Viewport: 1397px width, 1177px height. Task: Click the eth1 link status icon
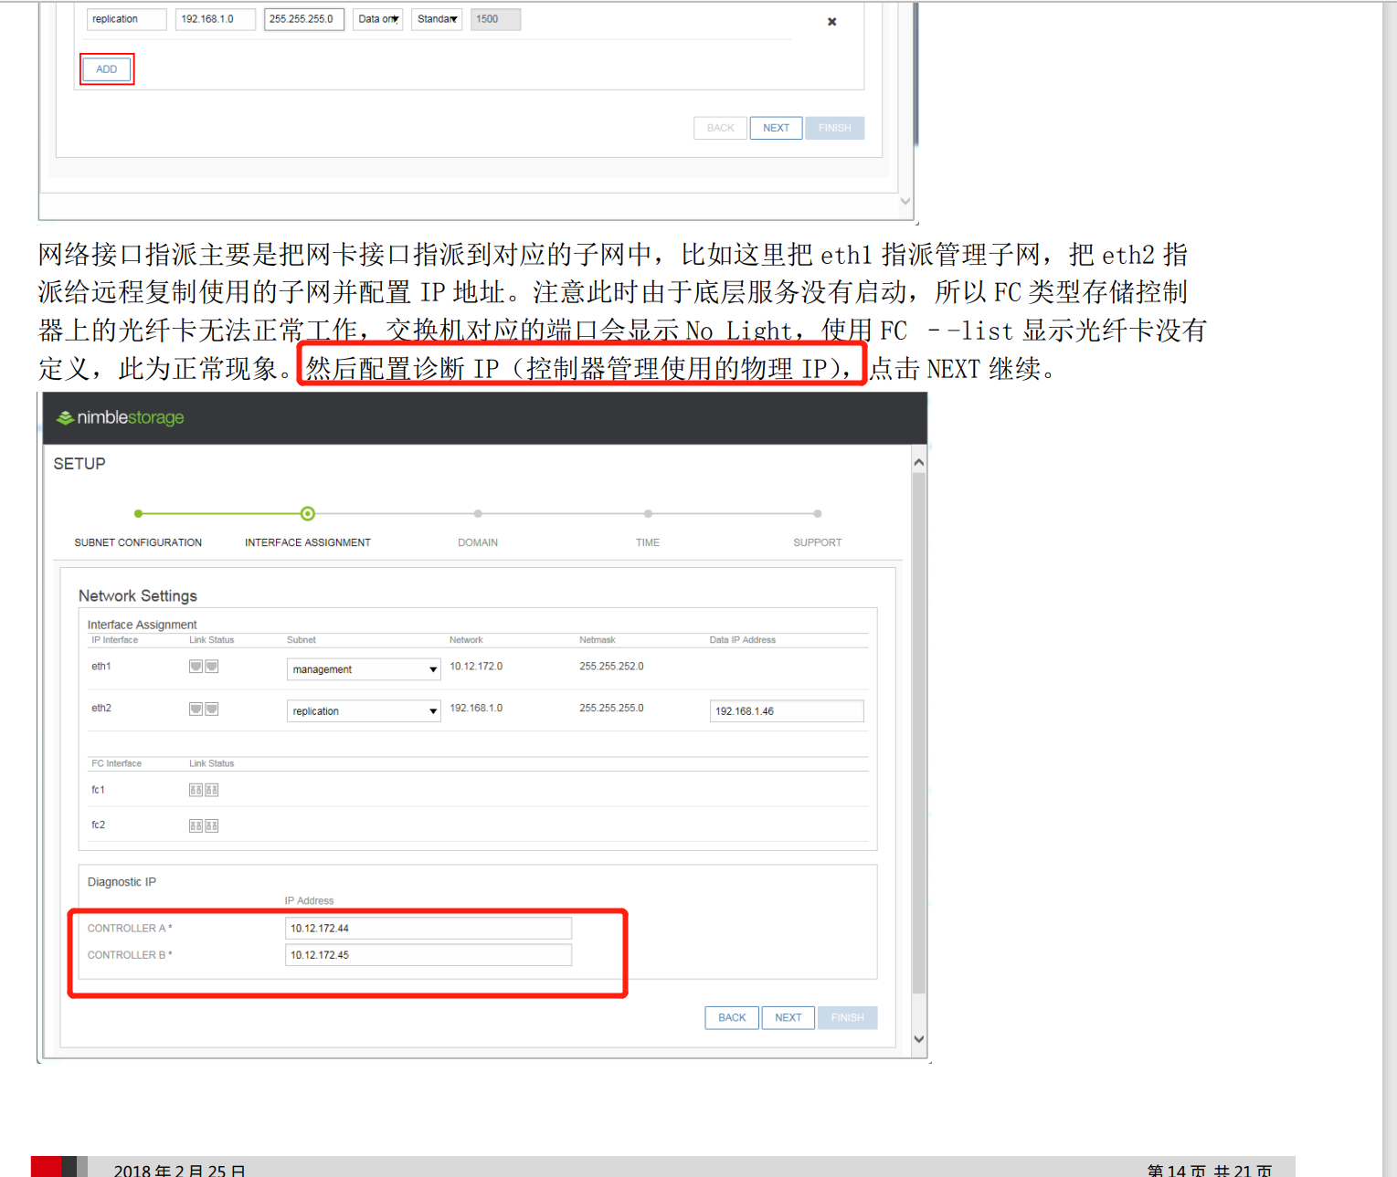click(x=204, y=667)
